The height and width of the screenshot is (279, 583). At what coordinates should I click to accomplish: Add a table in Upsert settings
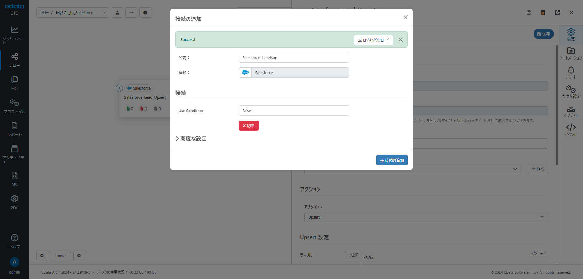[x=352, y=255]
